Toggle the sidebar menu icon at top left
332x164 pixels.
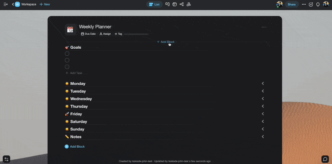pos(5,4)
